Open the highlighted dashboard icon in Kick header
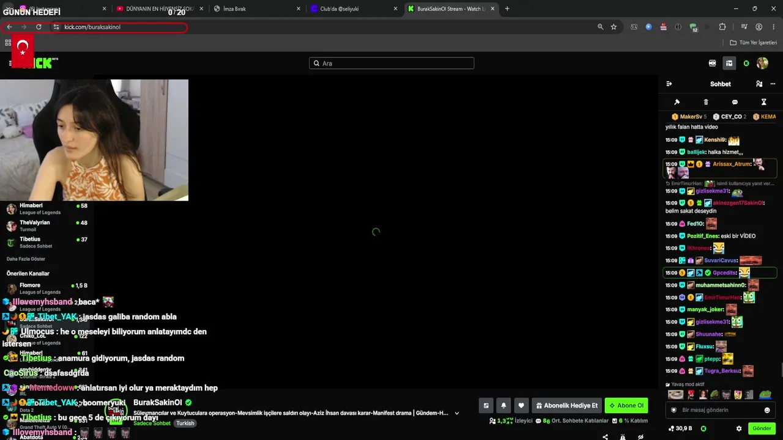783x440 pixels. coord(729,63)
